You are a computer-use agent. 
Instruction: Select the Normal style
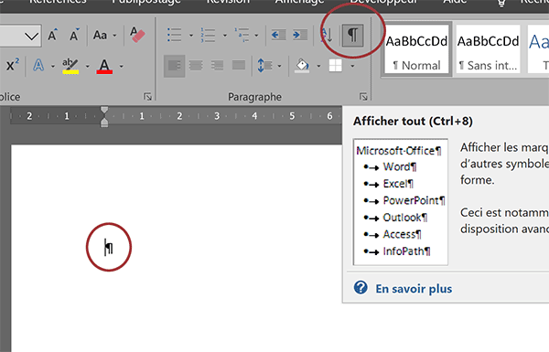[x=416, y=49]
